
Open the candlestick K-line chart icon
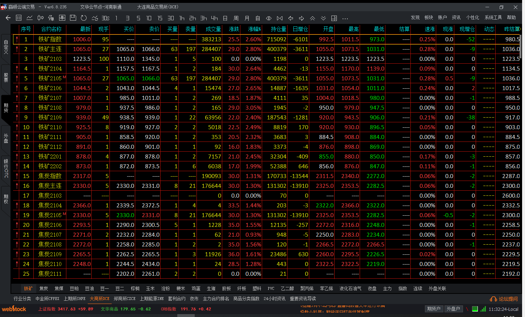[40, 18]
